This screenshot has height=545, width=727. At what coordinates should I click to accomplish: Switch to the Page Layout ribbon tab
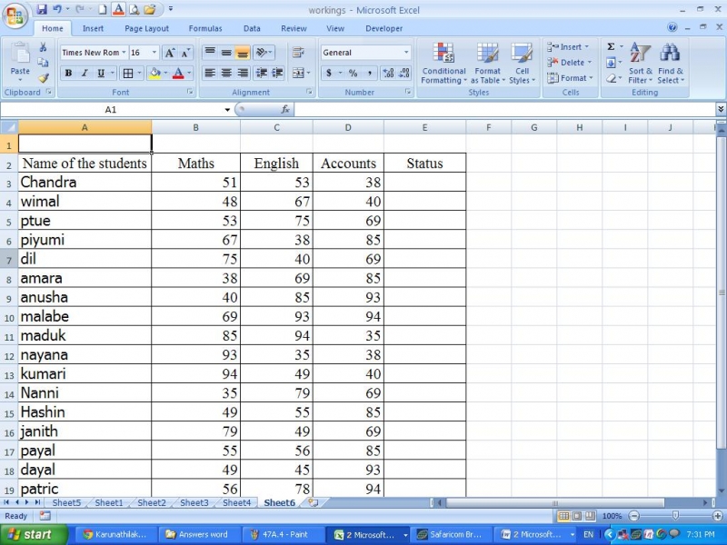[x=146, y=28]
